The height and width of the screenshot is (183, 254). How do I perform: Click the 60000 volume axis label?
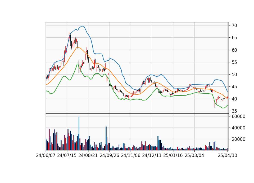[x=238, y=116]
